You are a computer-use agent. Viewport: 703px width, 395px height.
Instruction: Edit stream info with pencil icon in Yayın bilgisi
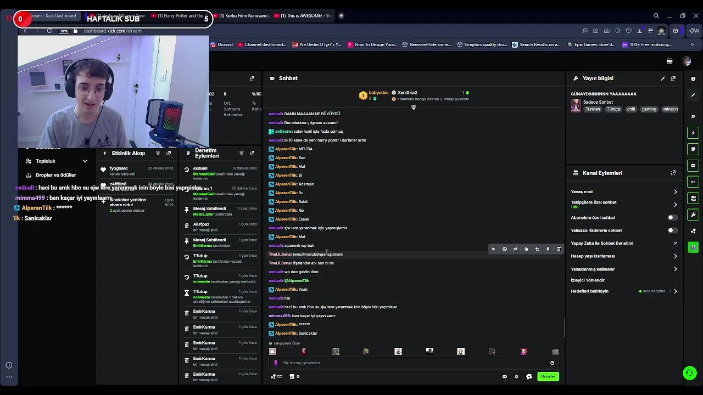(662, 78)
